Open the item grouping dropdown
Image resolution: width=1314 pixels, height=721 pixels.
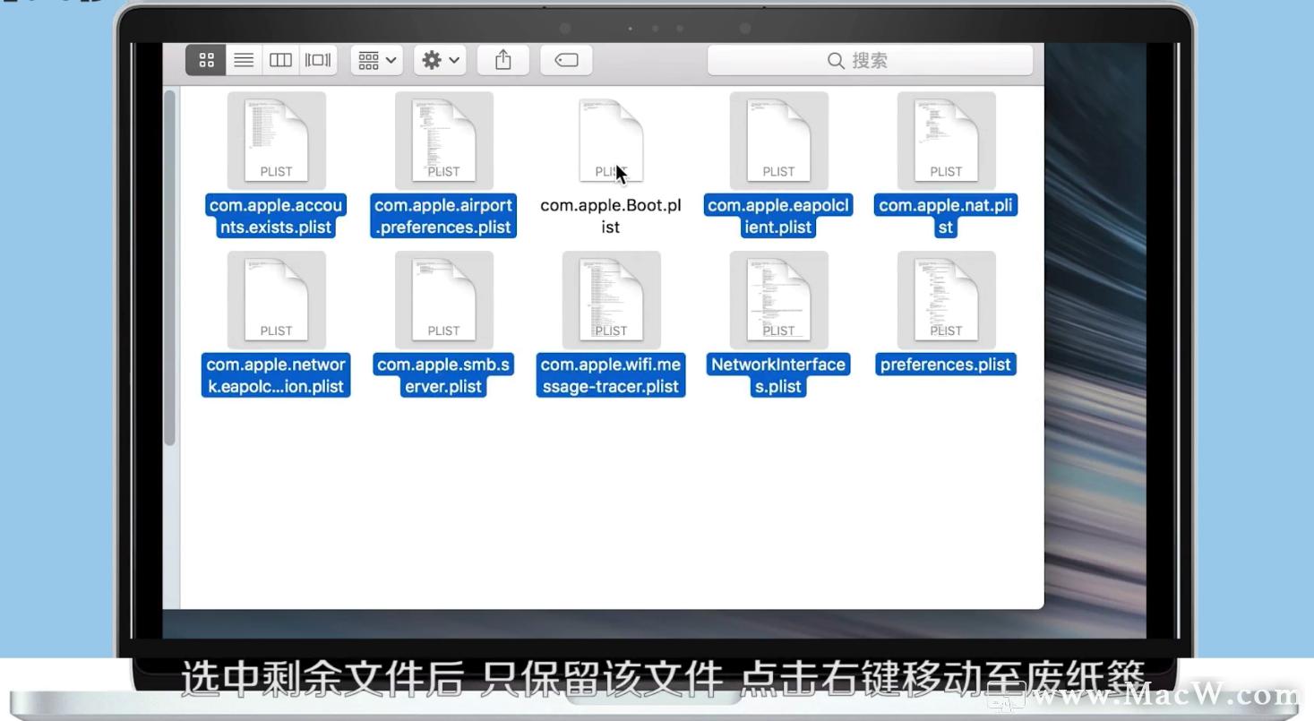click(375, 60)
